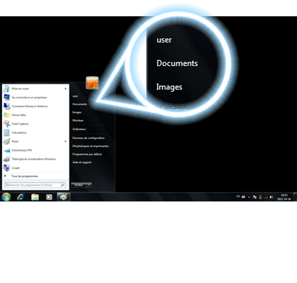Open Internet Explorer from taskbar

[x=21, y=196]
